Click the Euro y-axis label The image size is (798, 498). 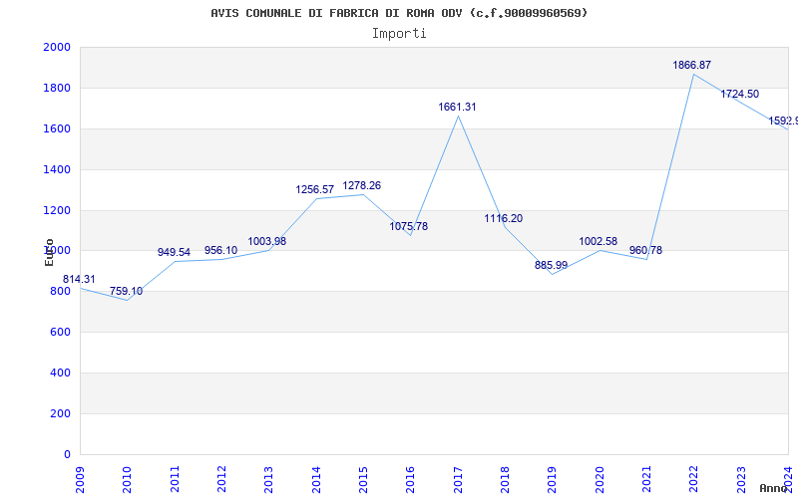tap(49, 252)
